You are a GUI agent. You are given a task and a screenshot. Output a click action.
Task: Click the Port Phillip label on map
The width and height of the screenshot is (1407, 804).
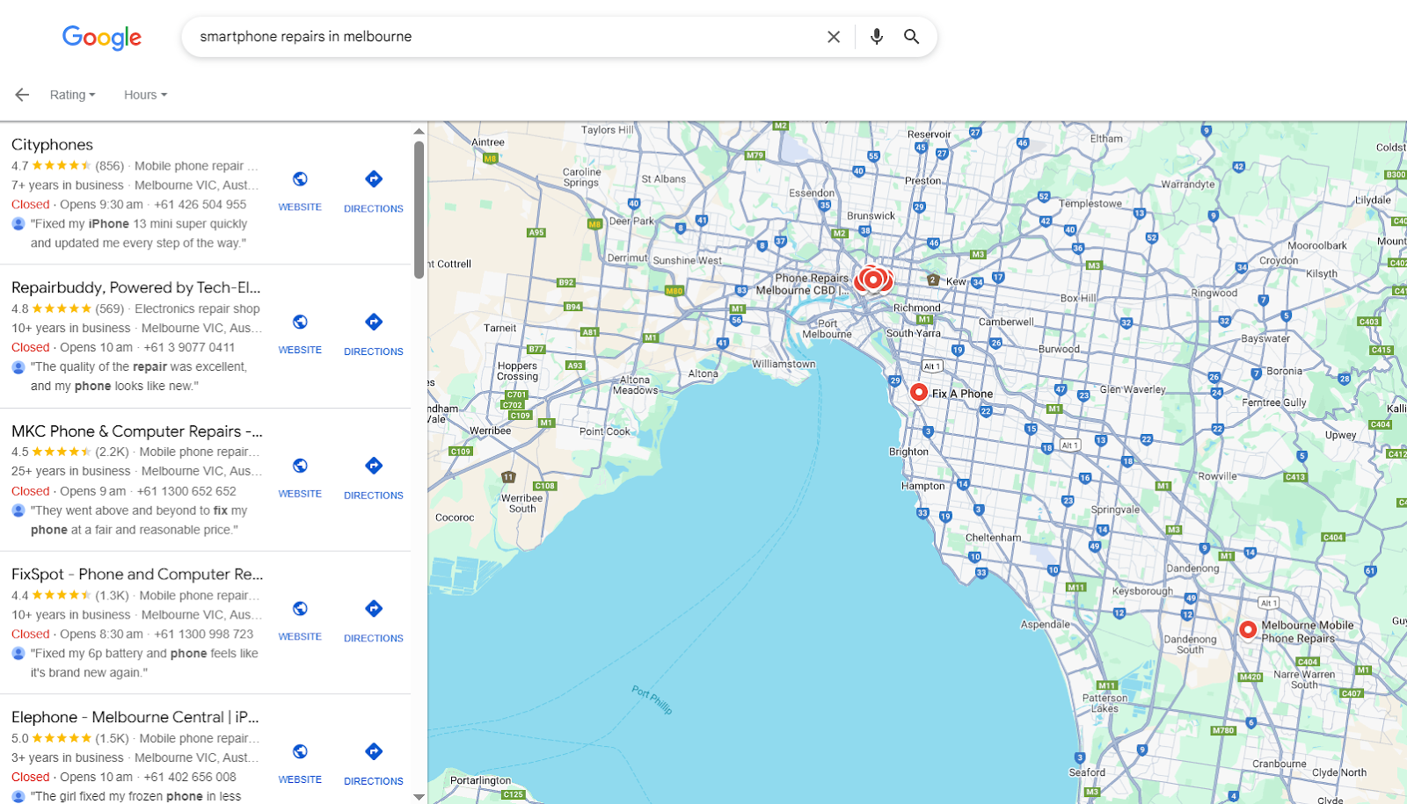point(652,700)
